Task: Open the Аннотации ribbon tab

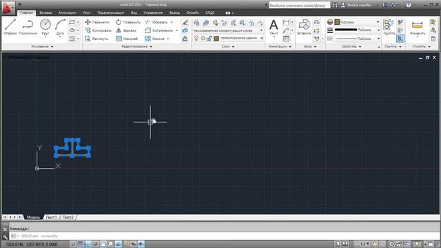Action: (x=68, y=12)
